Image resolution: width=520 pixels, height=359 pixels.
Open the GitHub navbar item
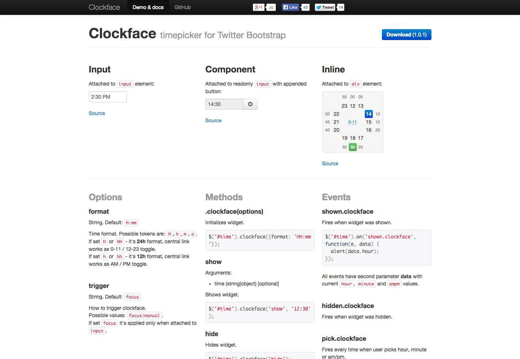tap(183, 7)
